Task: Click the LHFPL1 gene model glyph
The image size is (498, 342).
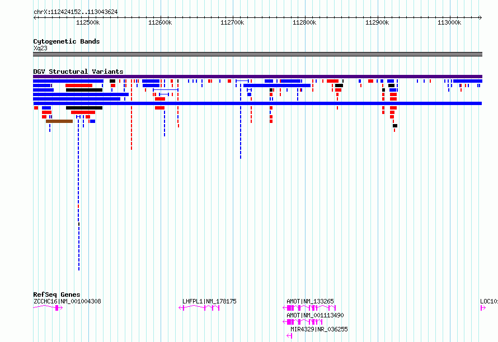Action: point(199,307)
